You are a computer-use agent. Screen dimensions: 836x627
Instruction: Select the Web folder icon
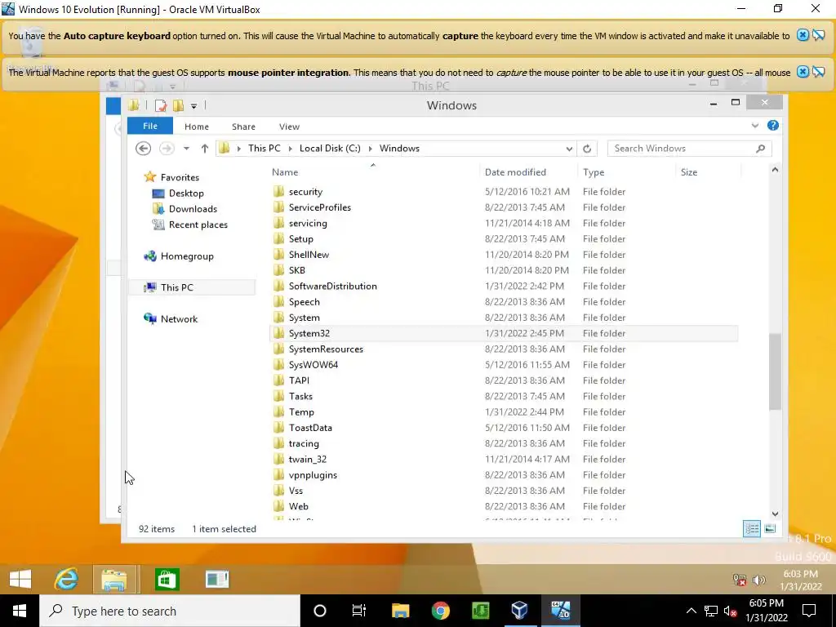tap(278, 506)
